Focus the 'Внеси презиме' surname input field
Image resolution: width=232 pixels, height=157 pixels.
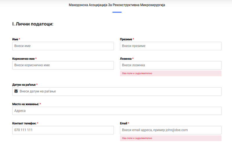171,46
